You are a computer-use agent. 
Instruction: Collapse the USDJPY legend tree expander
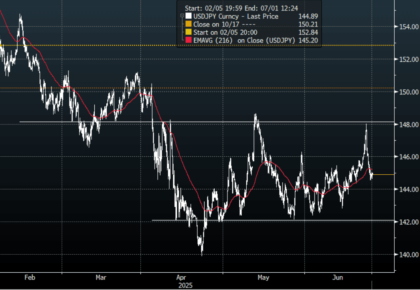tap(183, 16)
